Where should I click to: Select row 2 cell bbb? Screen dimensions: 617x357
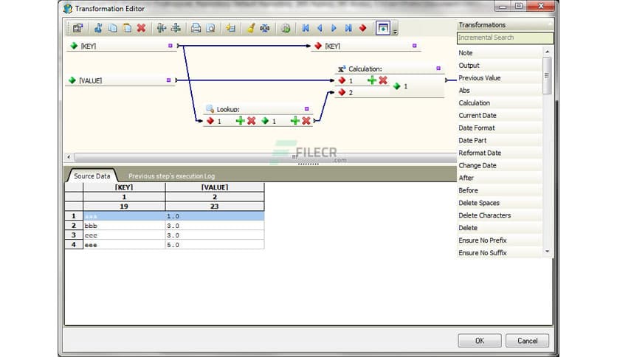coord(124,226)
